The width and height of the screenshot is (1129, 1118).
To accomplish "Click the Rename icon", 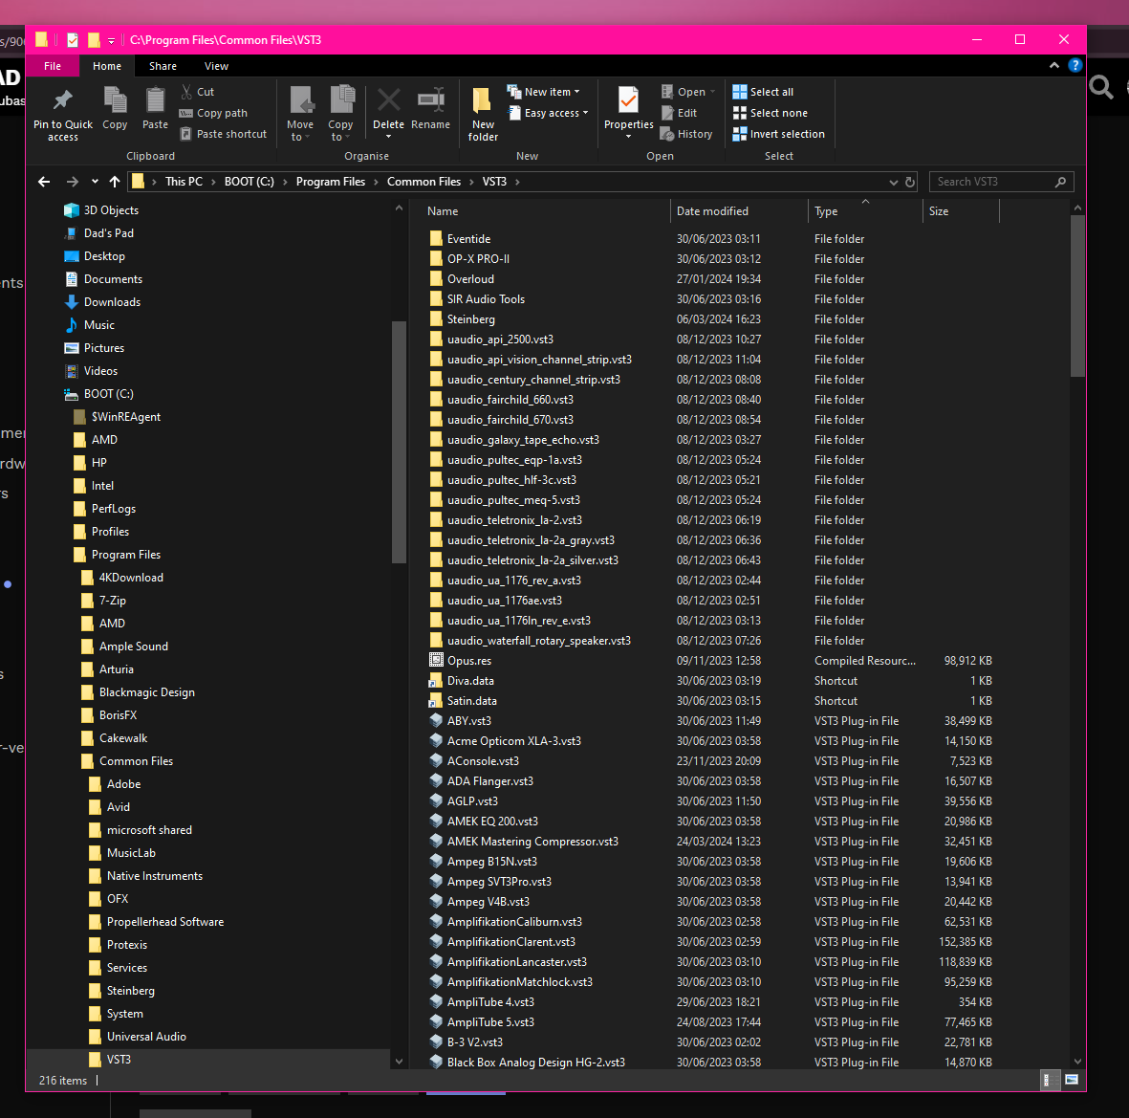I will coord(430,99).
